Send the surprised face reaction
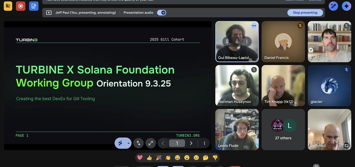The image size is (355, 167). pyautogui.click(x=187, y=158)
